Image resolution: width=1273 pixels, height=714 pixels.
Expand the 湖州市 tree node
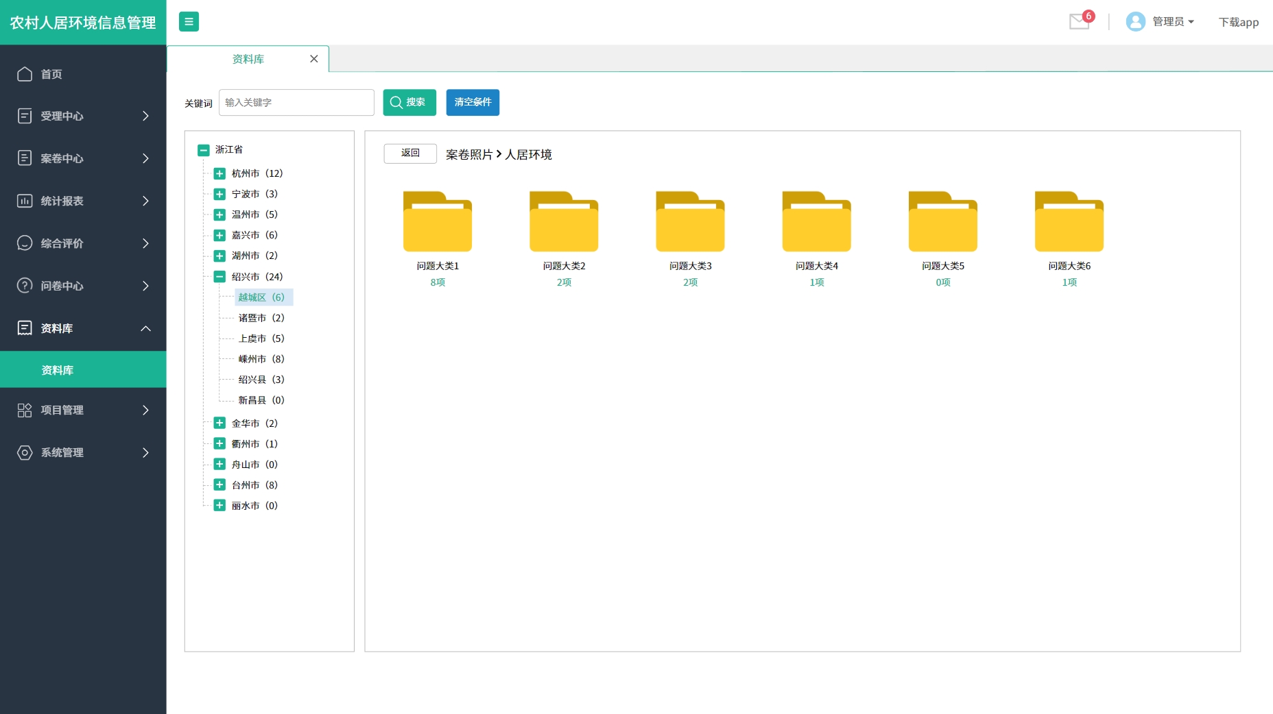coord(219,256)
